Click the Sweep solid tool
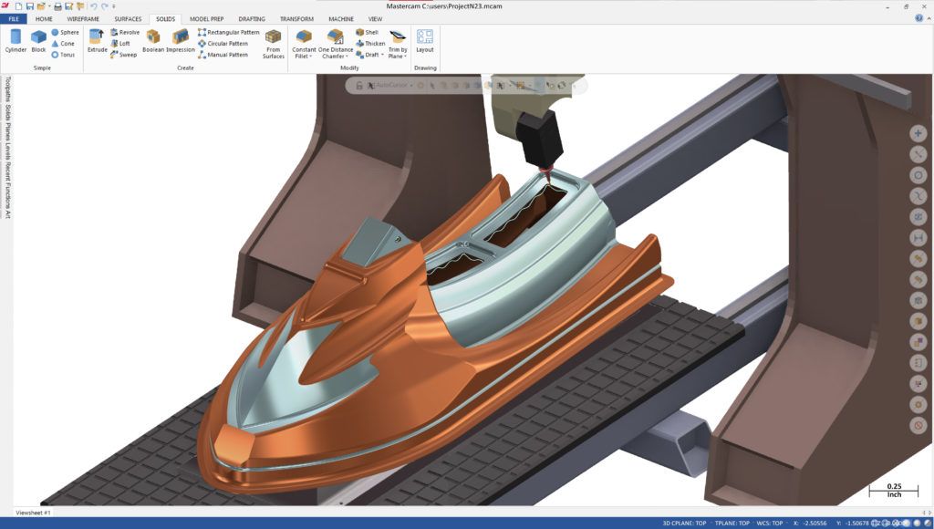934x529 pixels. (123, 55)
